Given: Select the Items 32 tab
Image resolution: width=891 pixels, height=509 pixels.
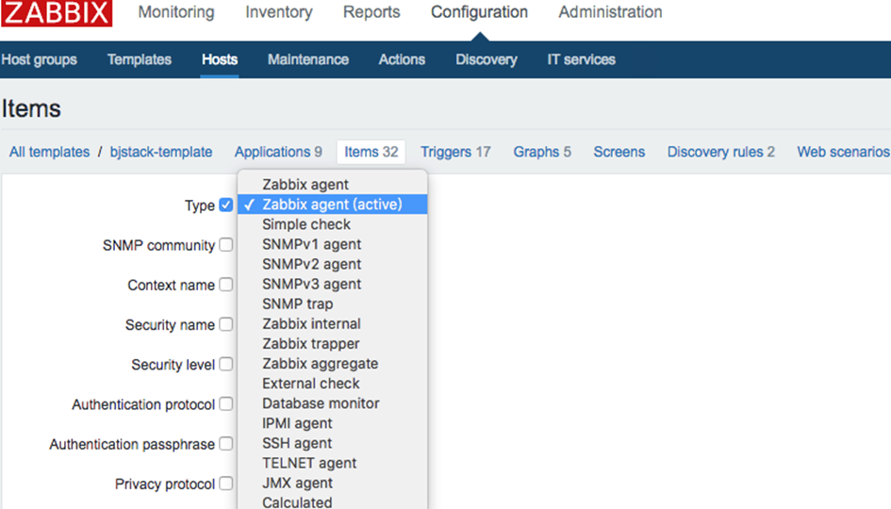Looking at the screenshot, I should (x=371, y=153).
